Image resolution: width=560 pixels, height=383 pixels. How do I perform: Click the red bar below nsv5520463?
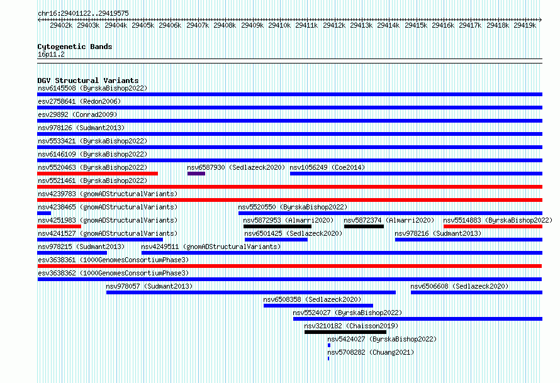tap(98, 174)
